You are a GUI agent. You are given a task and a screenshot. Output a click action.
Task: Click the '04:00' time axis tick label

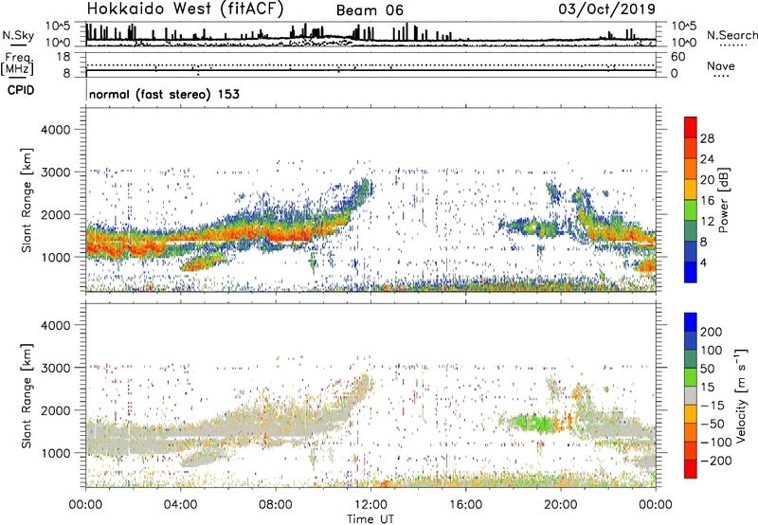coord(181,505)
